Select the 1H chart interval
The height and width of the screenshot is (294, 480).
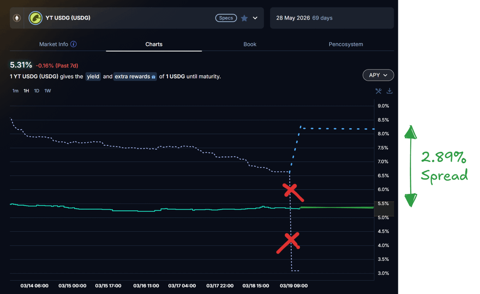[x=26, y=91]
